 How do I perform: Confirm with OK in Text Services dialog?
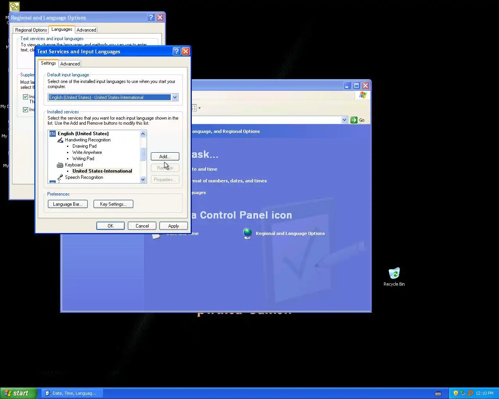[110, 226]
